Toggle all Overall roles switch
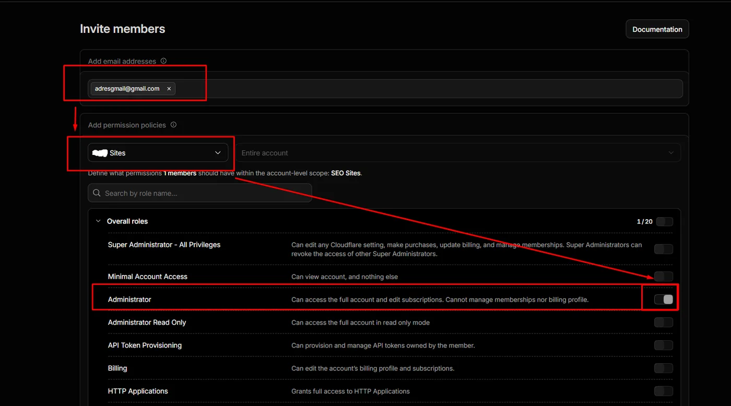Image resolution: width=731 pixels, height=406 pixels. point(664,222)
